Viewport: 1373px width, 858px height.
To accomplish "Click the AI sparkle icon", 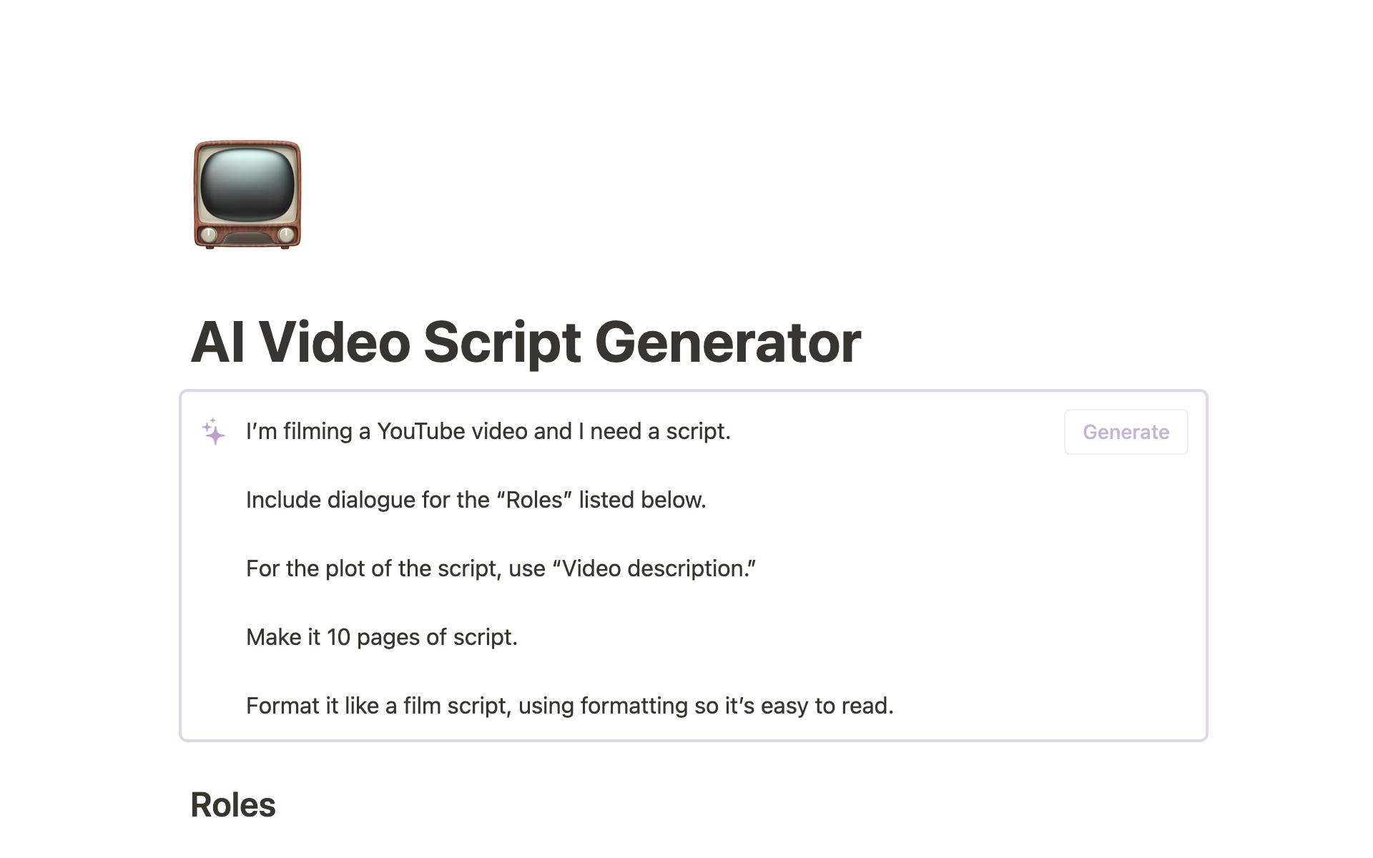I will (x=214, y=432).
